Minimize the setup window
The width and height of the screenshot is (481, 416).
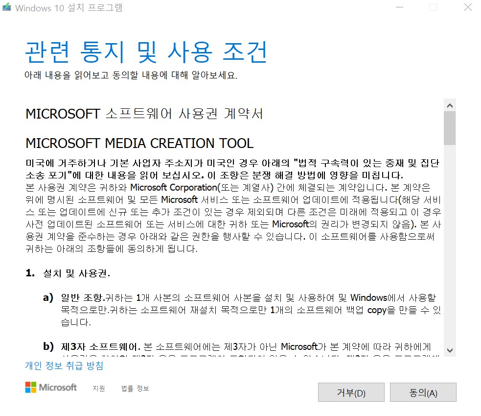(x=399, y=7)
